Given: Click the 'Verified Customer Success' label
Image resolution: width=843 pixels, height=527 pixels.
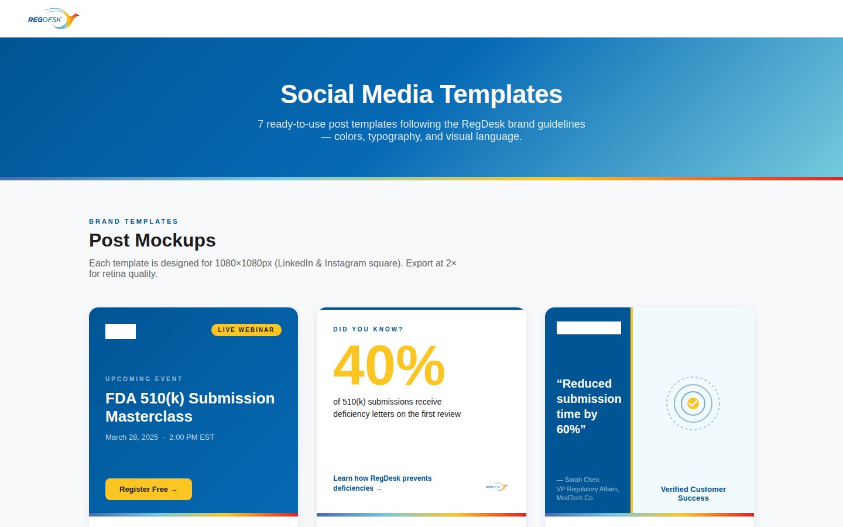Looking at the screenshot, I should 693,494.
